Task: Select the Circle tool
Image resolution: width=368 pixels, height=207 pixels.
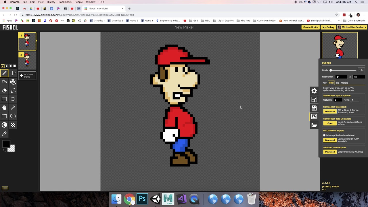Action: [13, 99]
